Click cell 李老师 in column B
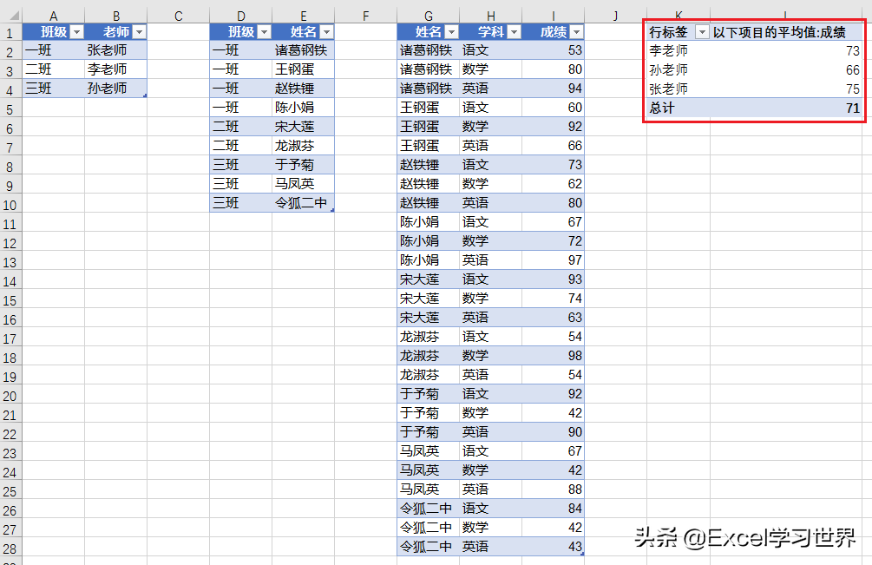 pyautogui.click(x=115, y=69)
